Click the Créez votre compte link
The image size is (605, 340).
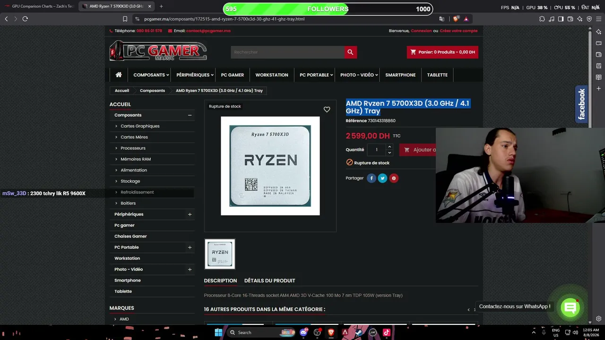coord(458,31)
